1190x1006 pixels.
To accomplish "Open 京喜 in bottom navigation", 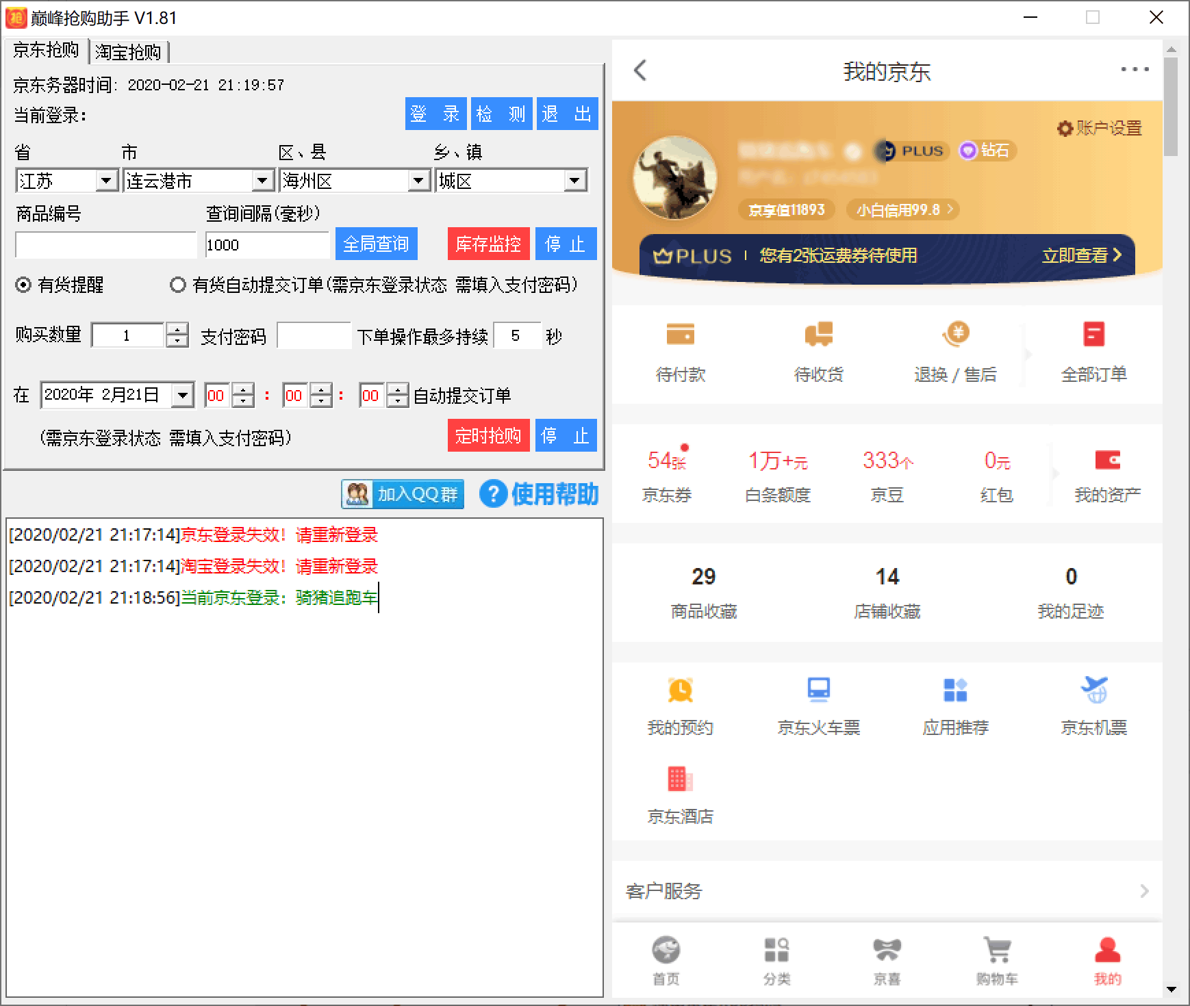I will pyautogui.click(x=887, y=961).
